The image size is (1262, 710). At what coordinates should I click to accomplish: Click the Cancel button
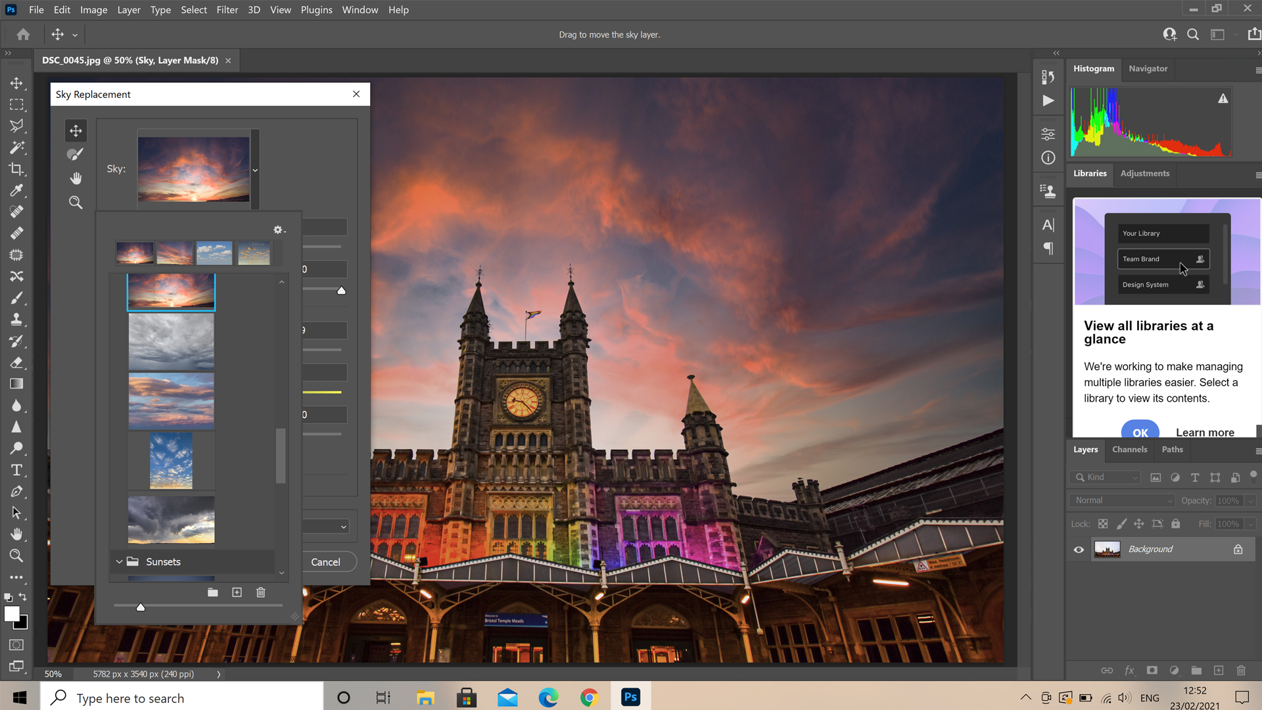point(326,561)
